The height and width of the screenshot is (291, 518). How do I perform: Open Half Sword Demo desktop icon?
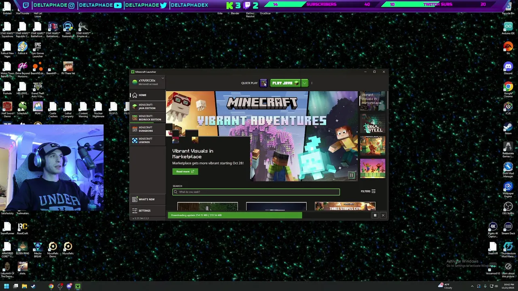coord(7,110)
